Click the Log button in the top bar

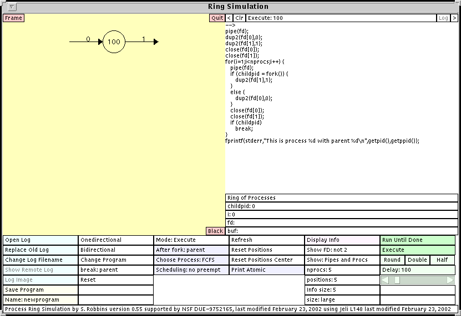pyautogui.click(x=443, y=18)
